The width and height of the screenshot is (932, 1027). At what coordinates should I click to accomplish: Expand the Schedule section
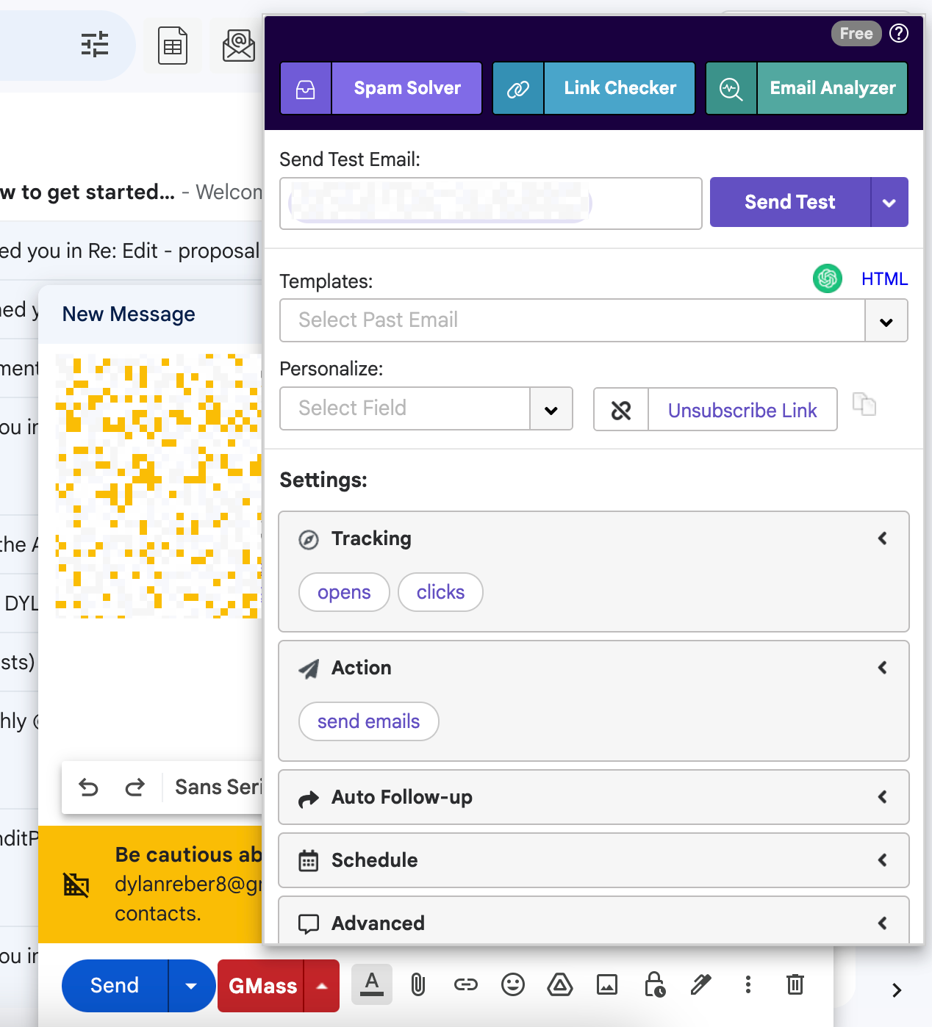(x=594, y=860)
